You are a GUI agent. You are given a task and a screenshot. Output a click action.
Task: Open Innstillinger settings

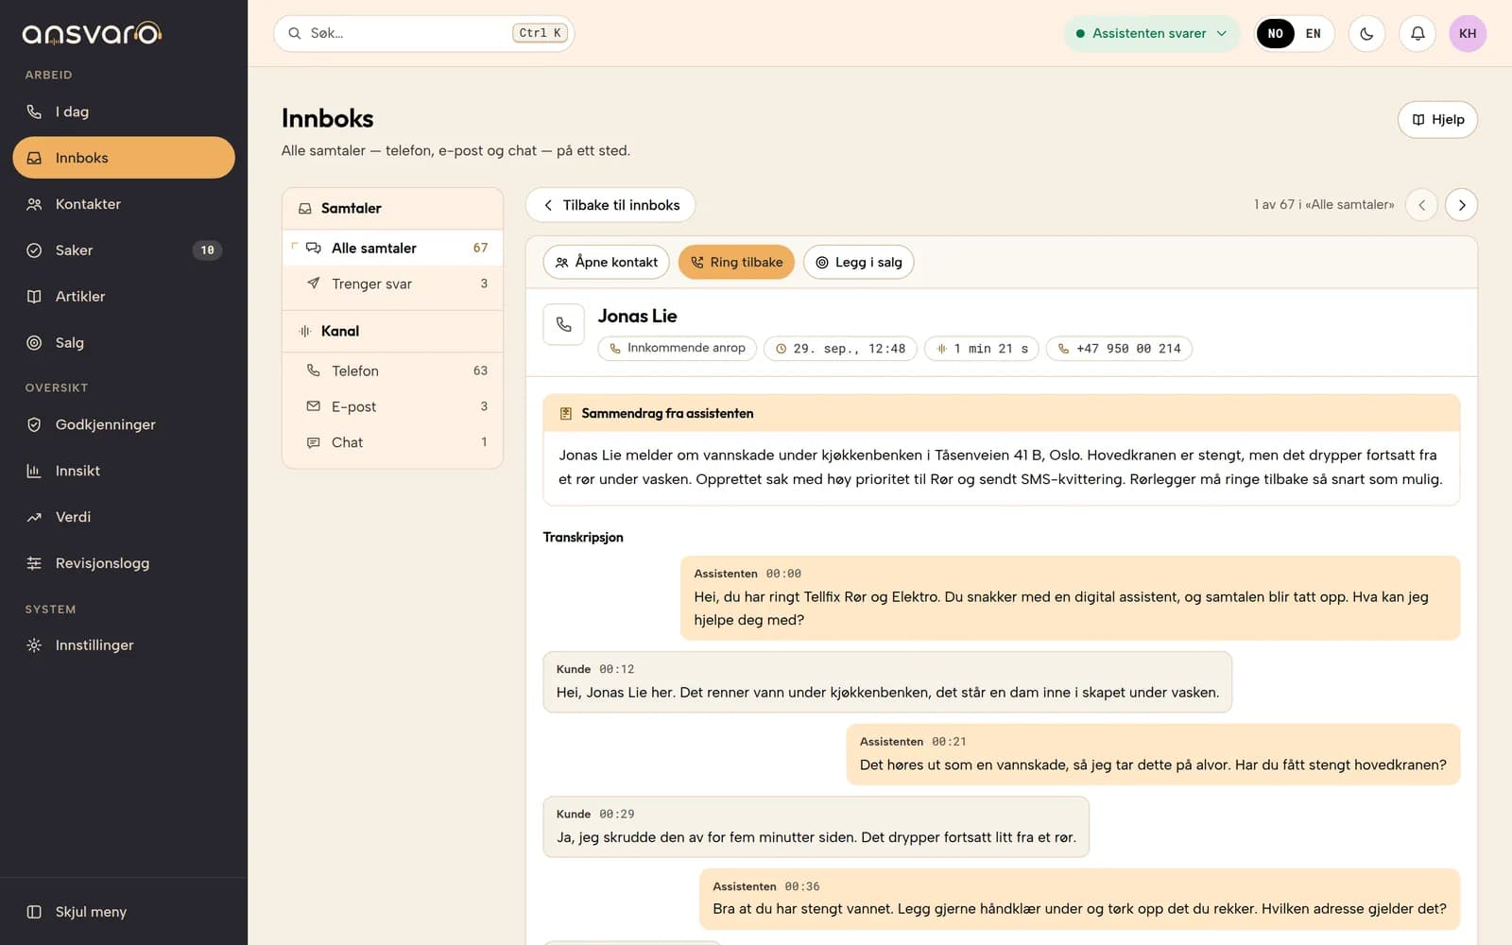tap(124, 645)
